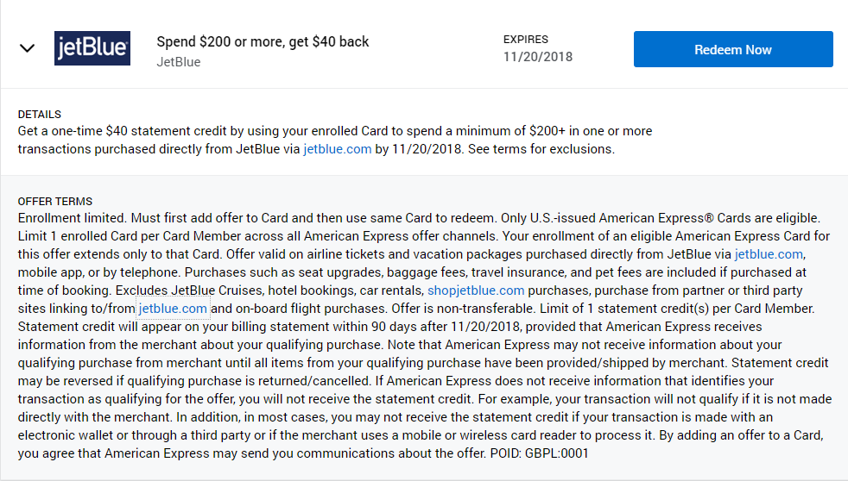Collapse the JetBlue offer details chevron
The height and width of the screenshot is (481, 848).
pyautogui.click(x=27, y=48)
